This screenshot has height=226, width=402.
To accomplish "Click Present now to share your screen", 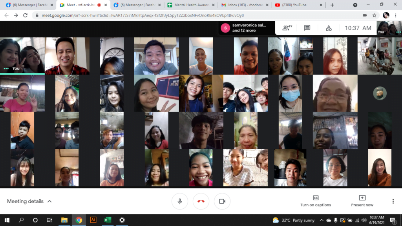I will pyautogui.click(x=362, y=201).
